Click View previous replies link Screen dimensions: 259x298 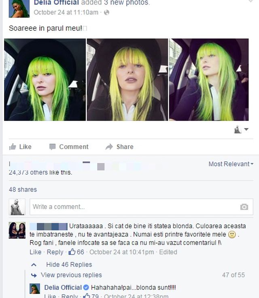click(x=71, y=275)
